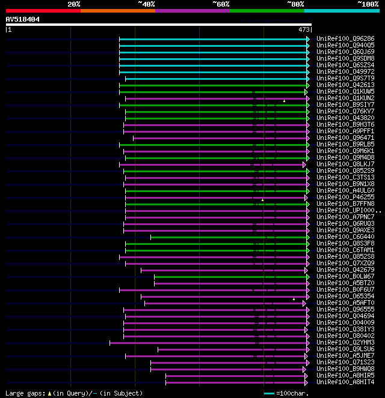The width and height of the screenshot is (385, 398).
Task: Select the AV518404 query name
Action: pyautogui.click(x=23, y=19)
